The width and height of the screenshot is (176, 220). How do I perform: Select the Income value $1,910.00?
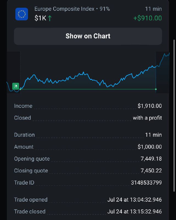(x=150, y=106)
